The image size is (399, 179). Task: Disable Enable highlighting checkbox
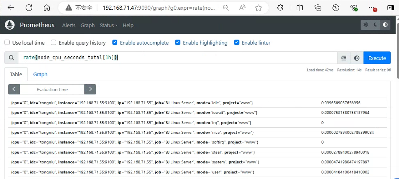click(x=178, y=43)
